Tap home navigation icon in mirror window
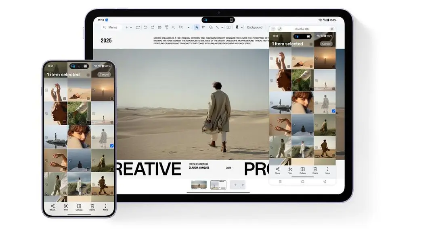436x231 pixels. 302,181
